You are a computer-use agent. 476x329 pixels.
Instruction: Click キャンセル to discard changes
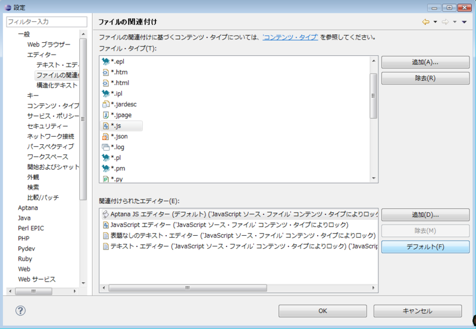pos(418,311)
